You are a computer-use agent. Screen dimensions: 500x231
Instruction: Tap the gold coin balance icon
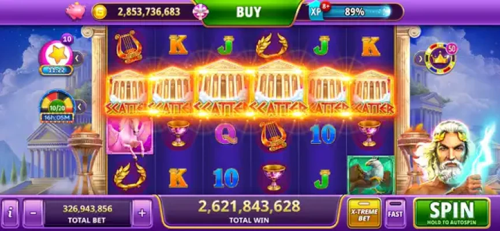(100, 12)
